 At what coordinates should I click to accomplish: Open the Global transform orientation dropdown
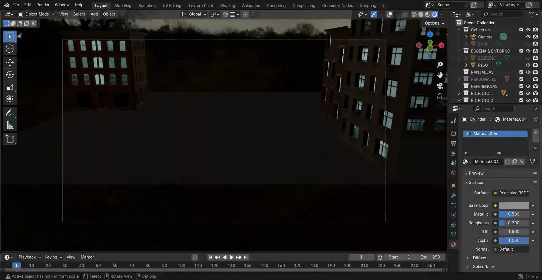click(x=194, y=14)
